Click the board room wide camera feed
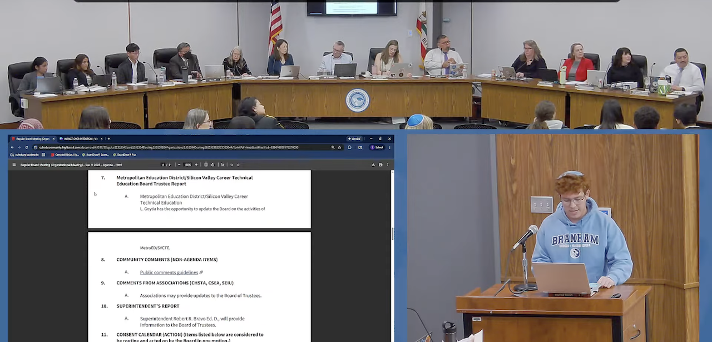This screenshot has width=712, height=342. click(x=356, y=65)
